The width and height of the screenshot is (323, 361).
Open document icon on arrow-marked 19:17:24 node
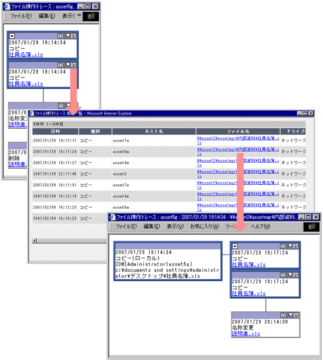coord(283,246)
